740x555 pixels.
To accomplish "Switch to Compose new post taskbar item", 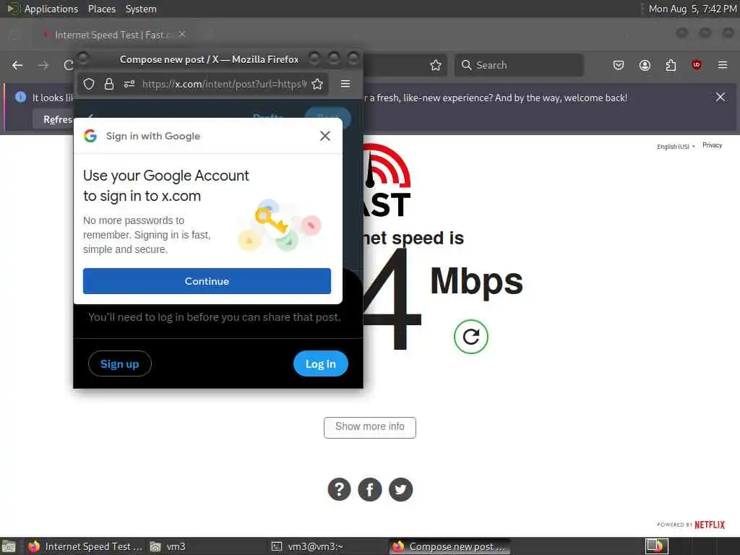I will tap(450, 546).
